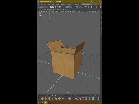Click the far-right hexagon icon on the status line
Image resolution: width=139 pixels, height=104 pixels.
point(101,7)
